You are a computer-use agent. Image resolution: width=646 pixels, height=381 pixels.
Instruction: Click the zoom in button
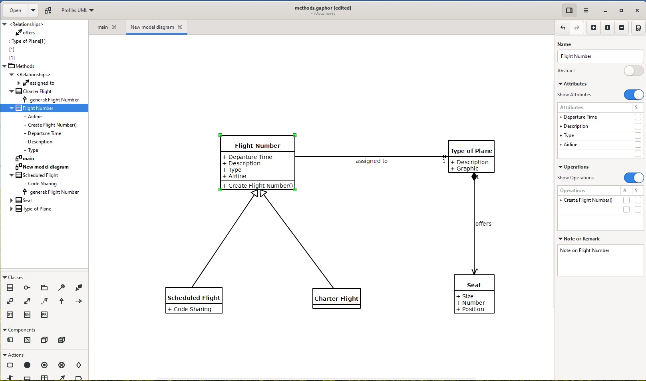594,28
